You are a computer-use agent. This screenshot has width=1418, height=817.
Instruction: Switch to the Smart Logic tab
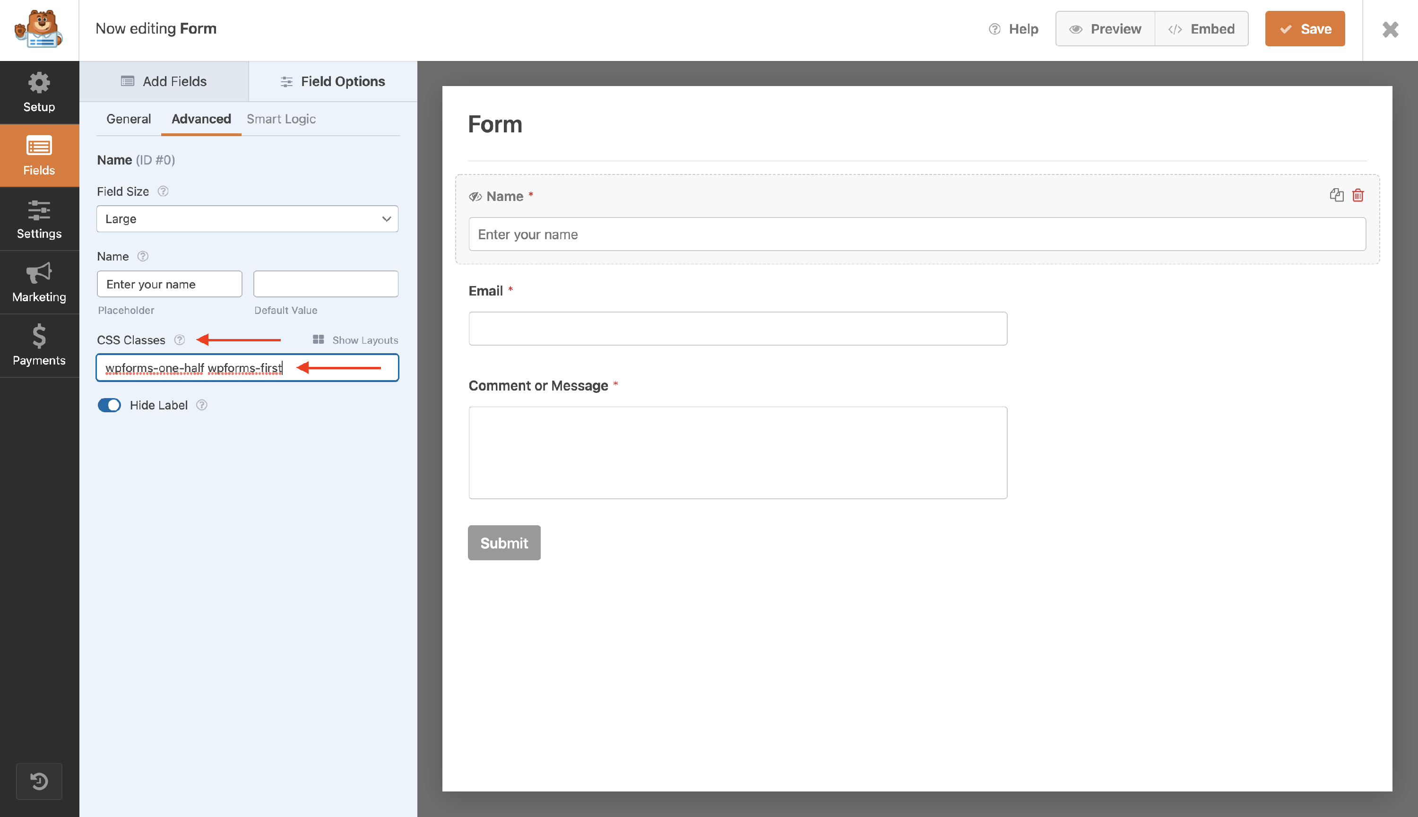(281, 119)
